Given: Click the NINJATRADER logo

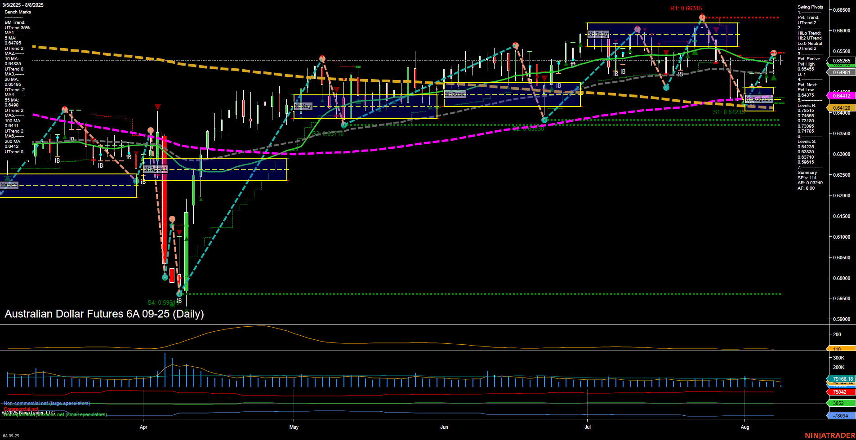Looking at the screenshot, I should click(x=829, y=435).
